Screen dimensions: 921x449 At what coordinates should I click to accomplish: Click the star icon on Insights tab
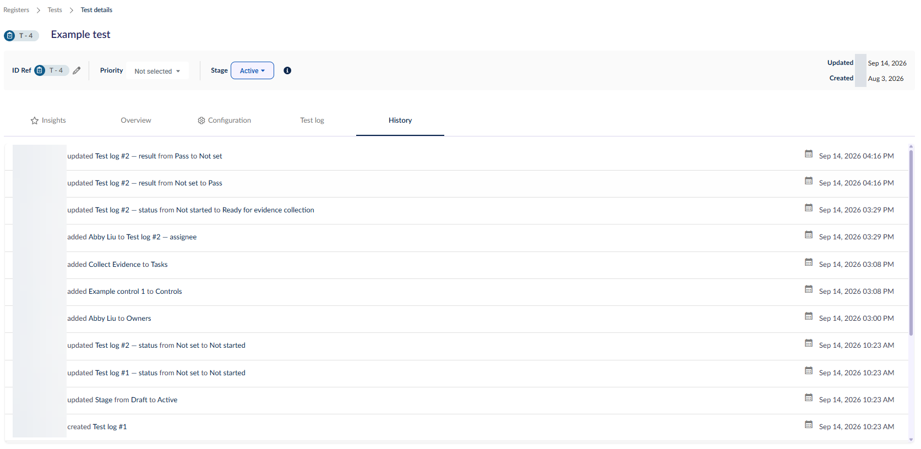click(x=35, y=121)
